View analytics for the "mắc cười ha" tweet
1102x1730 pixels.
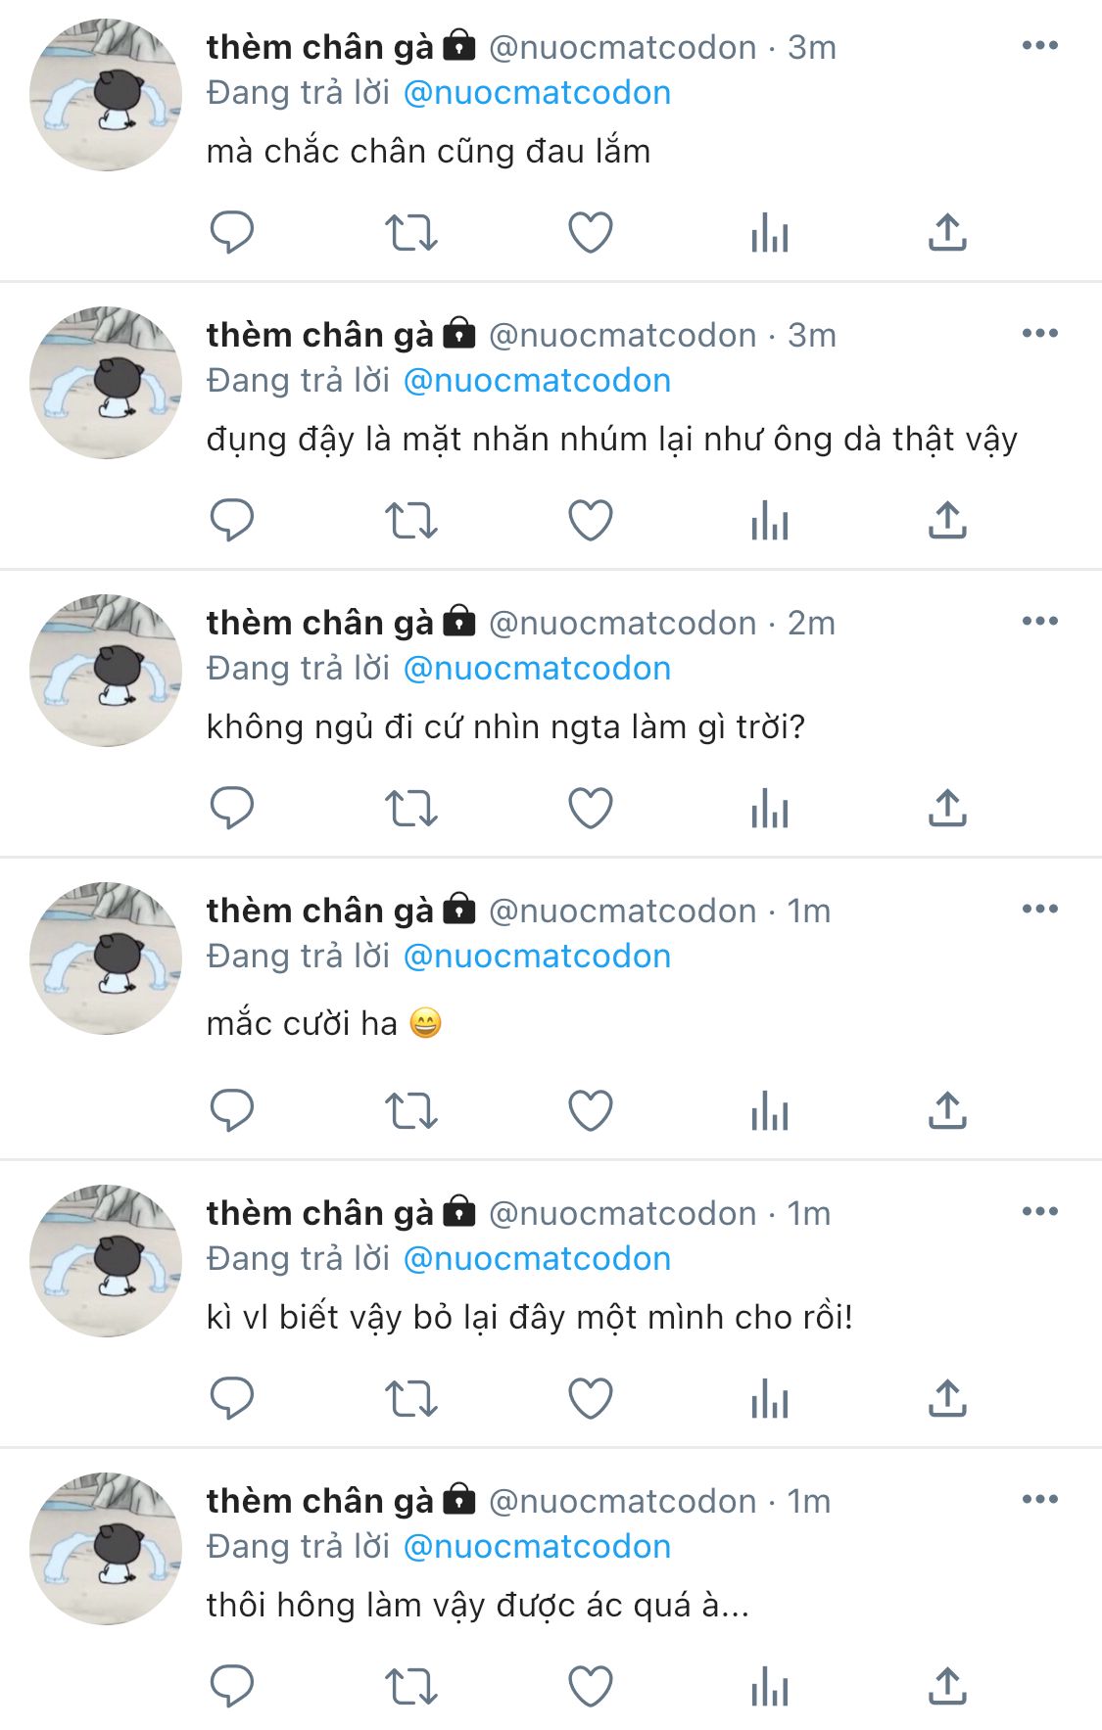pos(770,1111)
